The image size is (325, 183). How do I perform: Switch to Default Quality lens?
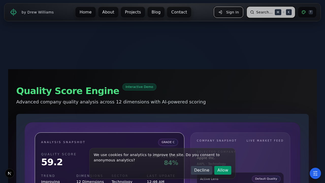click(x=266, y=179)
